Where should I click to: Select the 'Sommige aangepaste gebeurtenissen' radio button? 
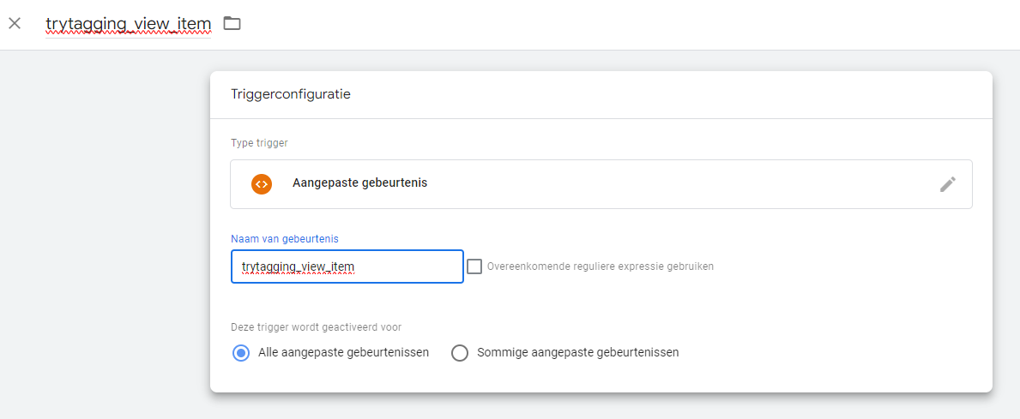pyautogui.click(x=460, y=353)
